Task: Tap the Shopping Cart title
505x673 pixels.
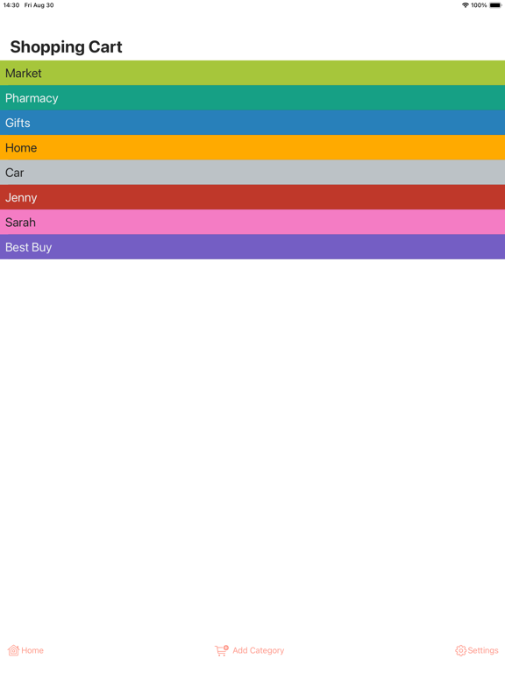Action: point(66,46)
